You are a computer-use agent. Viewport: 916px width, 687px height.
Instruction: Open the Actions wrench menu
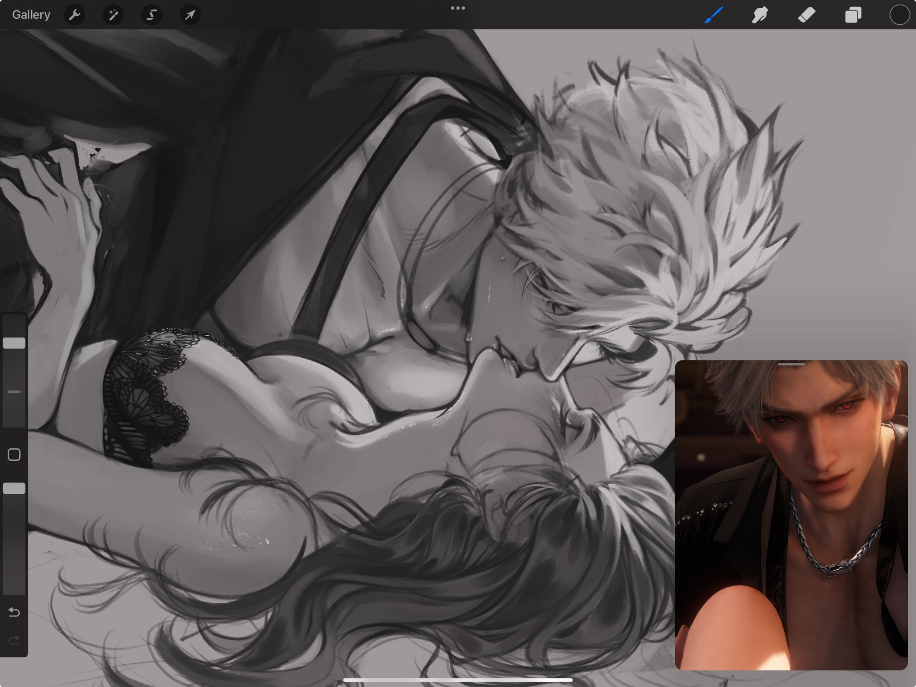tap(75, 15)
